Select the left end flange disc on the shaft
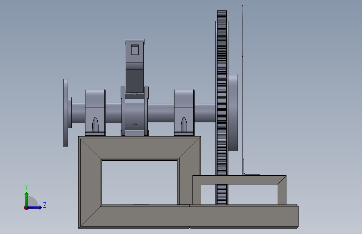Image resolution: width=362 pixels, height=234 pixels. [x=66, y=112]
